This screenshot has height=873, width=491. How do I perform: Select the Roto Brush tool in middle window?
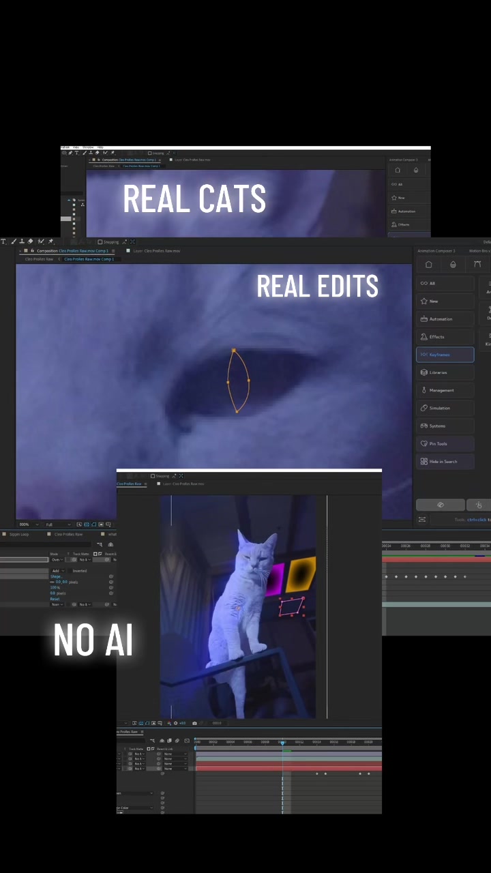(41, 241)
